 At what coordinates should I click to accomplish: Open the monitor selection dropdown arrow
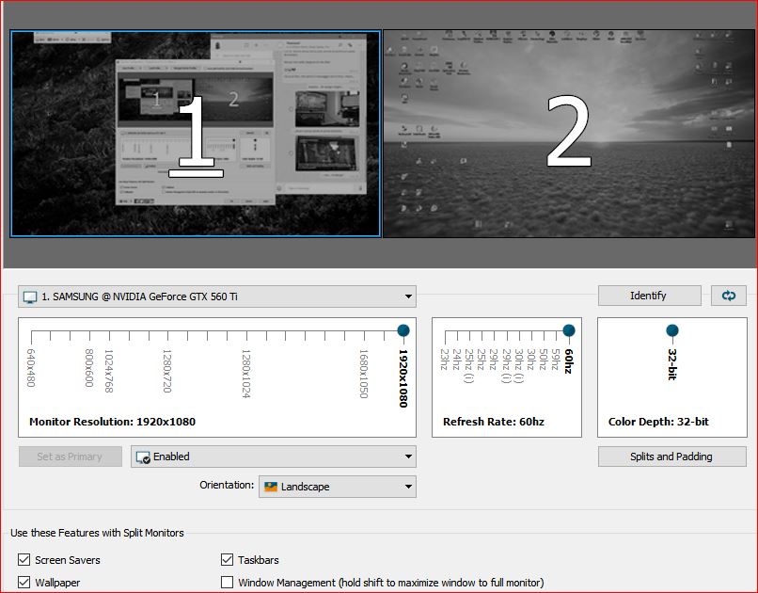[408, 296]
